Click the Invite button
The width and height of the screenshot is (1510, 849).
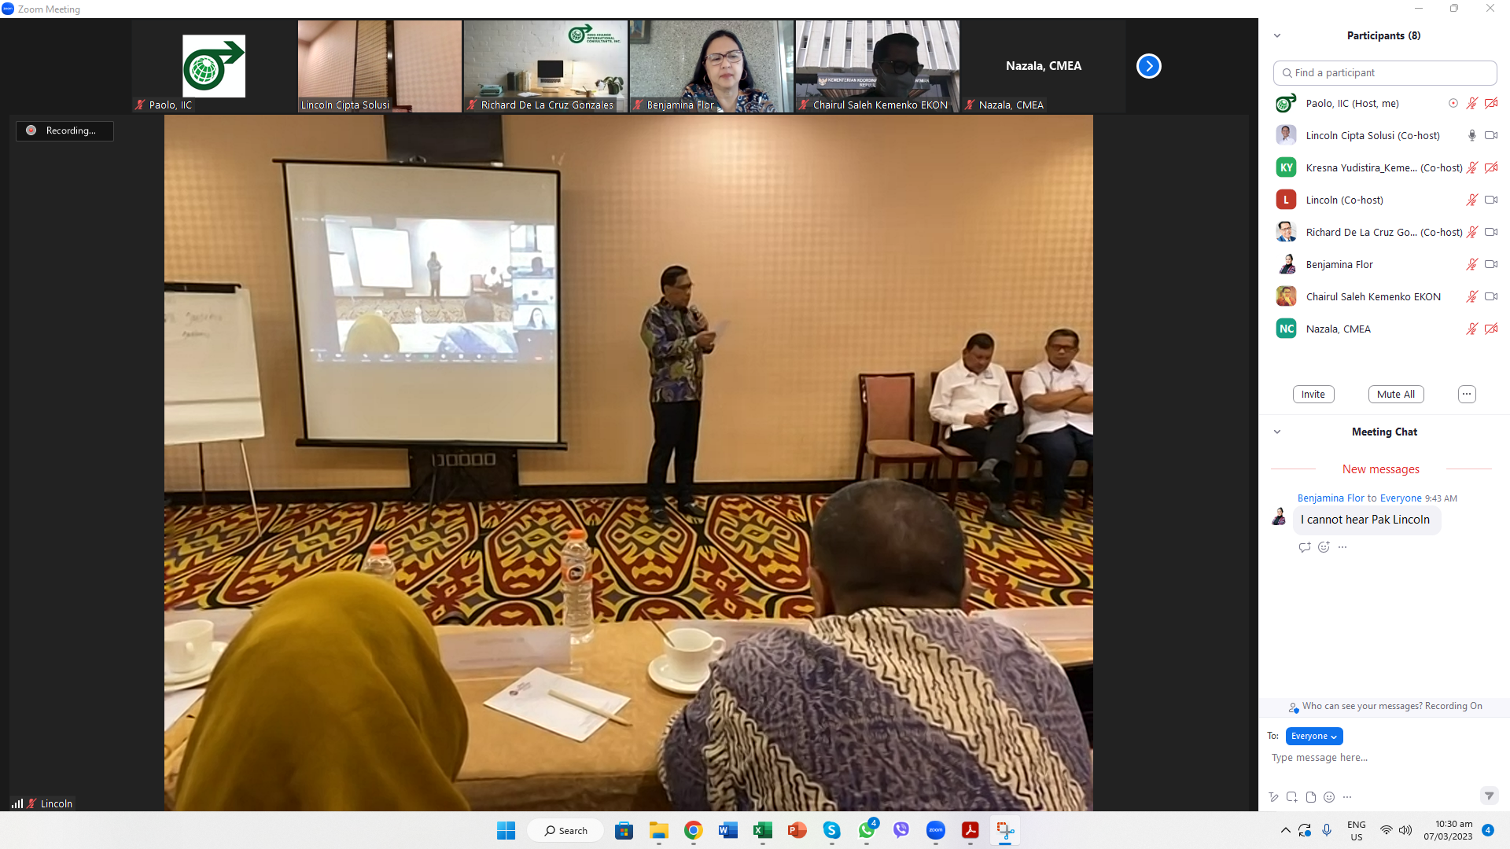point(1313,394)
